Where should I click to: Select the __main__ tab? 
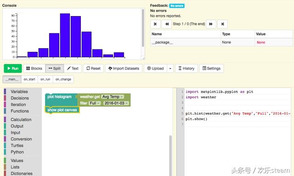(x=12, y=79)
